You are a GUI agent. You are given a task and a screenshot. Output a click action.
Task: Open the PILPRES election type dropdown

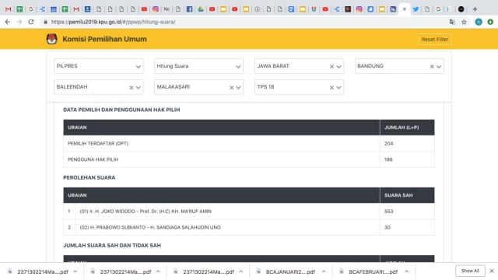(99, 66)
